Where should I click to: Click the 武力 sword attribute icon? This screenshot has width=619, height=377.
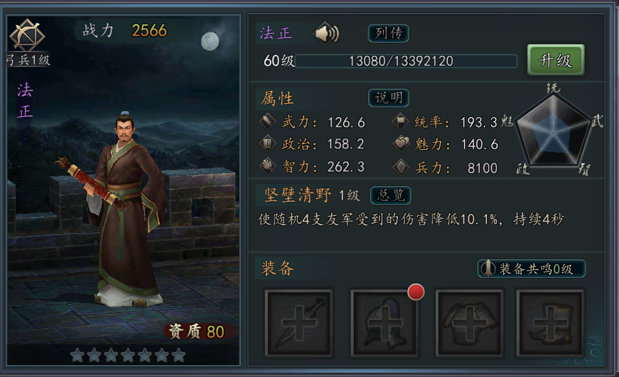[268, 121]
